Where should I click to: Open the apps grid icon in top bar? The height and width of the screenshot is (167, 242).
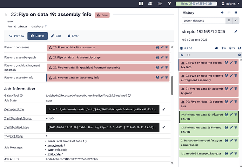[x=141, y=4]
